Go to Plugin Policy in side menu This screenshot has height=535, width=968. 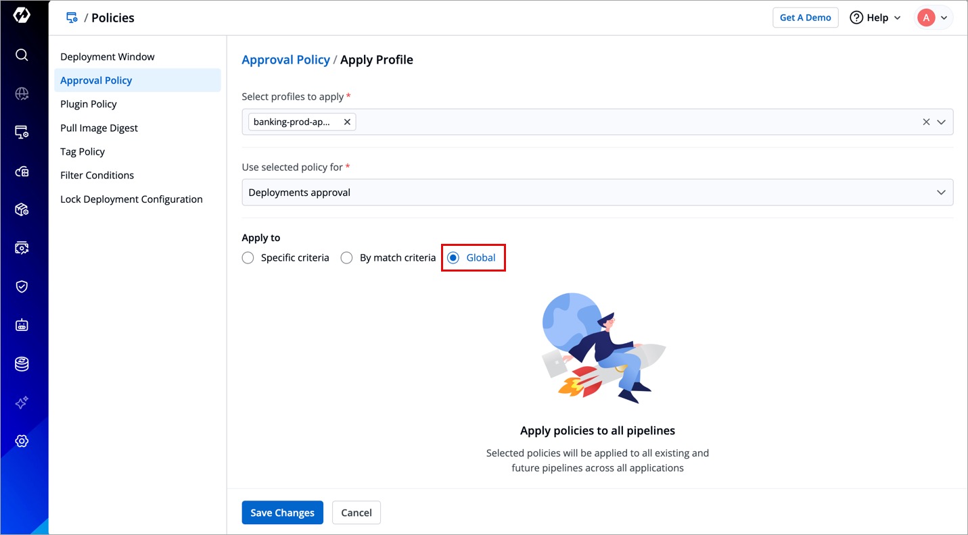[x=89, y=104]
